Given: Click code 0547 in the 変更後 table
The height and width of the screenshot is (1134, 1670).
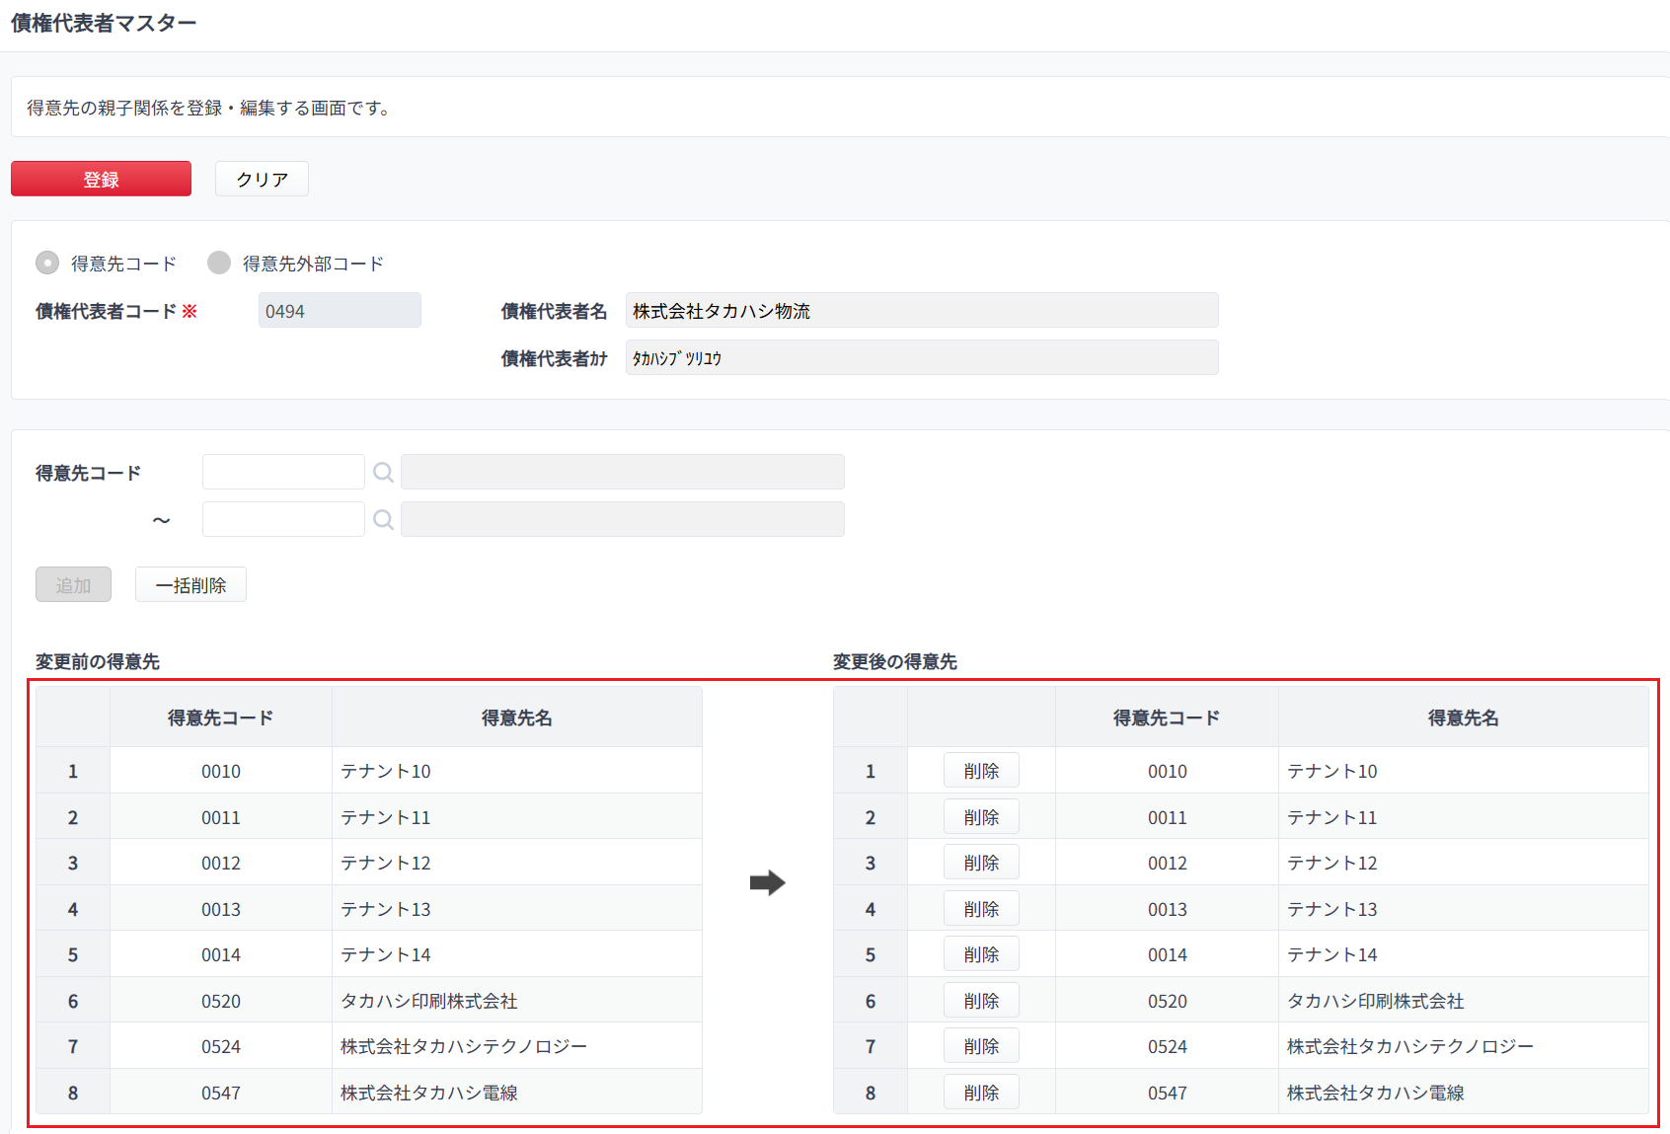Looking at the screenshot, I should (1168, 1093).
